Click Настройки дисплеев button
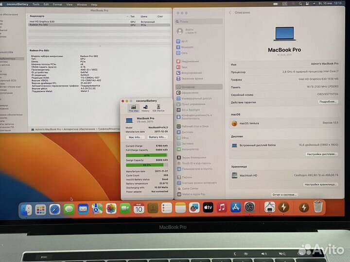Viewport: 350px width, 262px height. 322,154
